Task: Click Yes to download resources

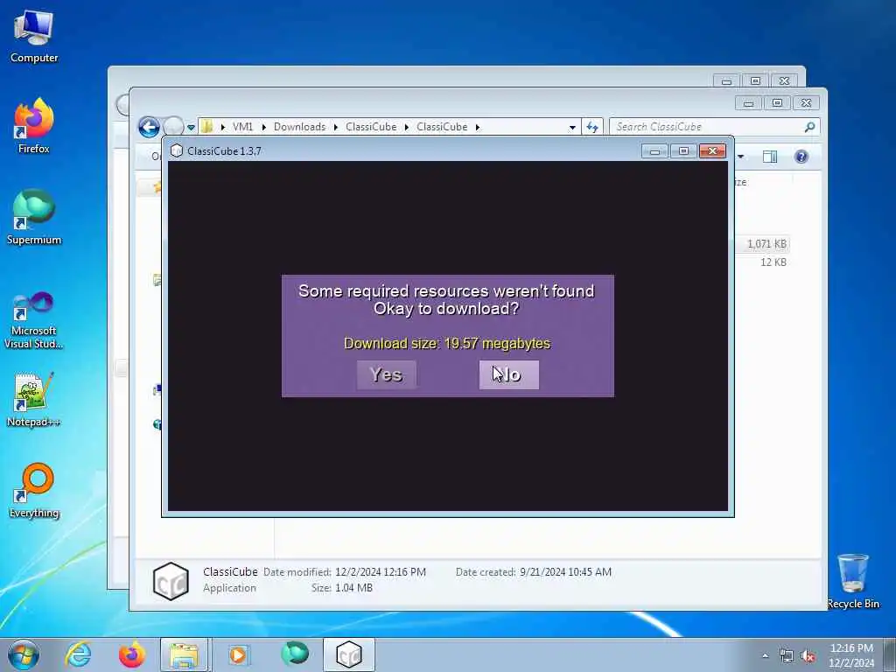Action: point(386,374)
